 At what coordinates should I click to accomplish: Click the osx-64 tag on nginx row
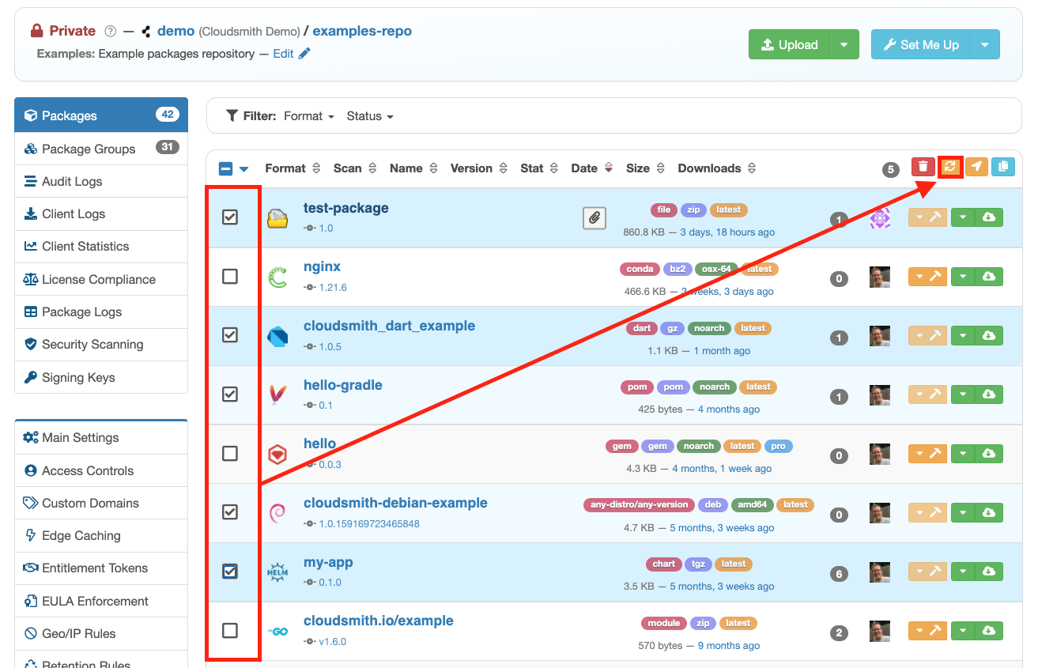[x=718, y=269]
